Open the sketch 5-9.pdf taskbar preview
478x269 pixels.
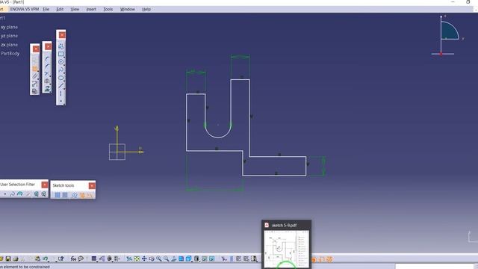287,244
